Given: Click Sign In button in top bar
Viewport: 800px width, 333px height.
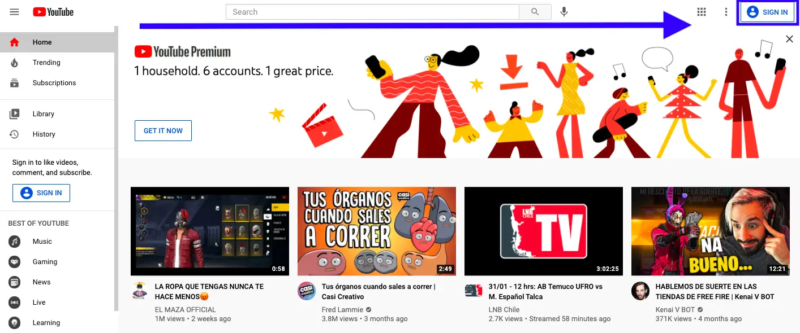Looking at the screenshot, I should point(767,12).
